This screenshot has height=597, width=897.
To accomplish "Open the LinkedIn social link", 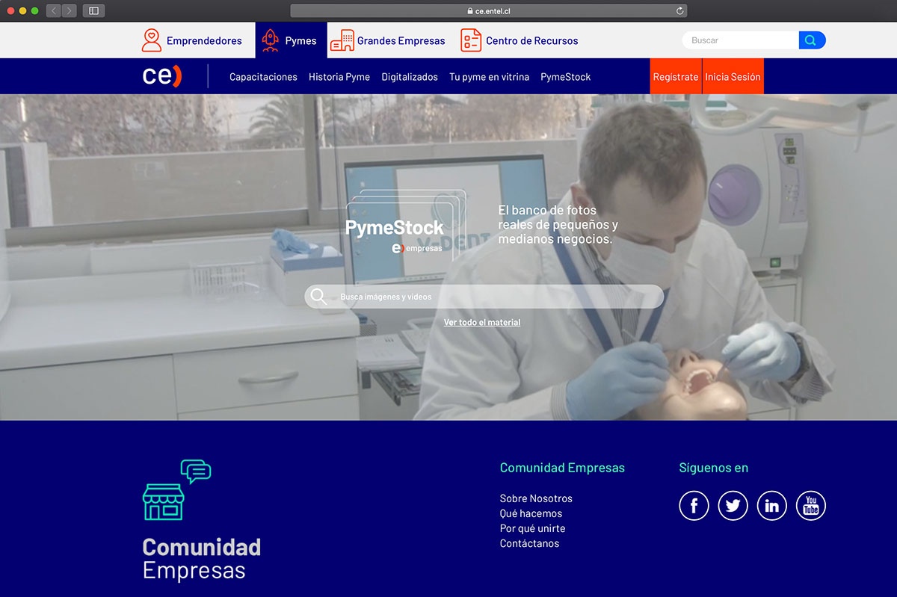I will [771, 506].
